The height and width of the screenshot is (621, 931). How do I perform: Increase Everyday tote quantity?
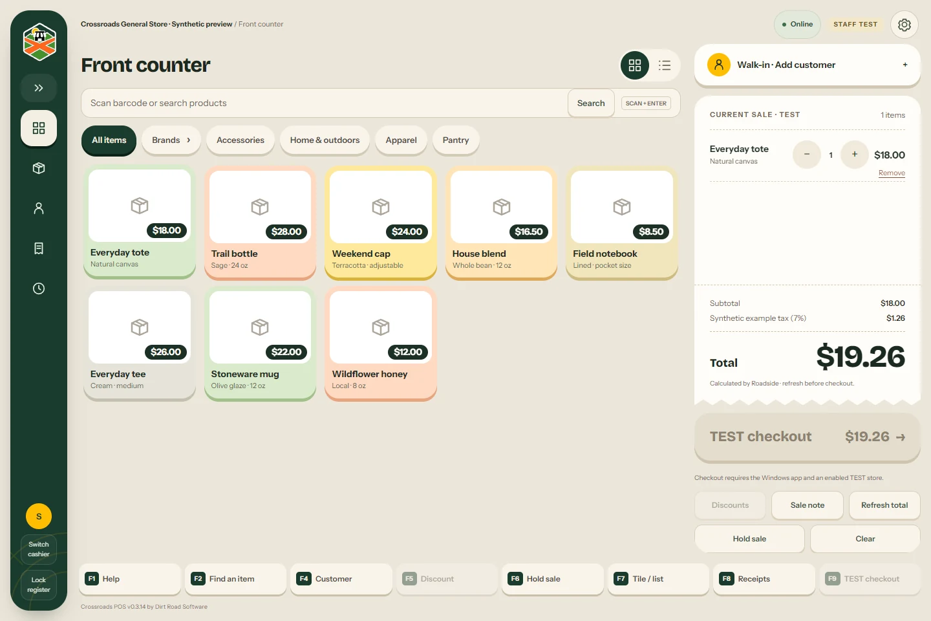pyautogui.click(x=855, y=155)
